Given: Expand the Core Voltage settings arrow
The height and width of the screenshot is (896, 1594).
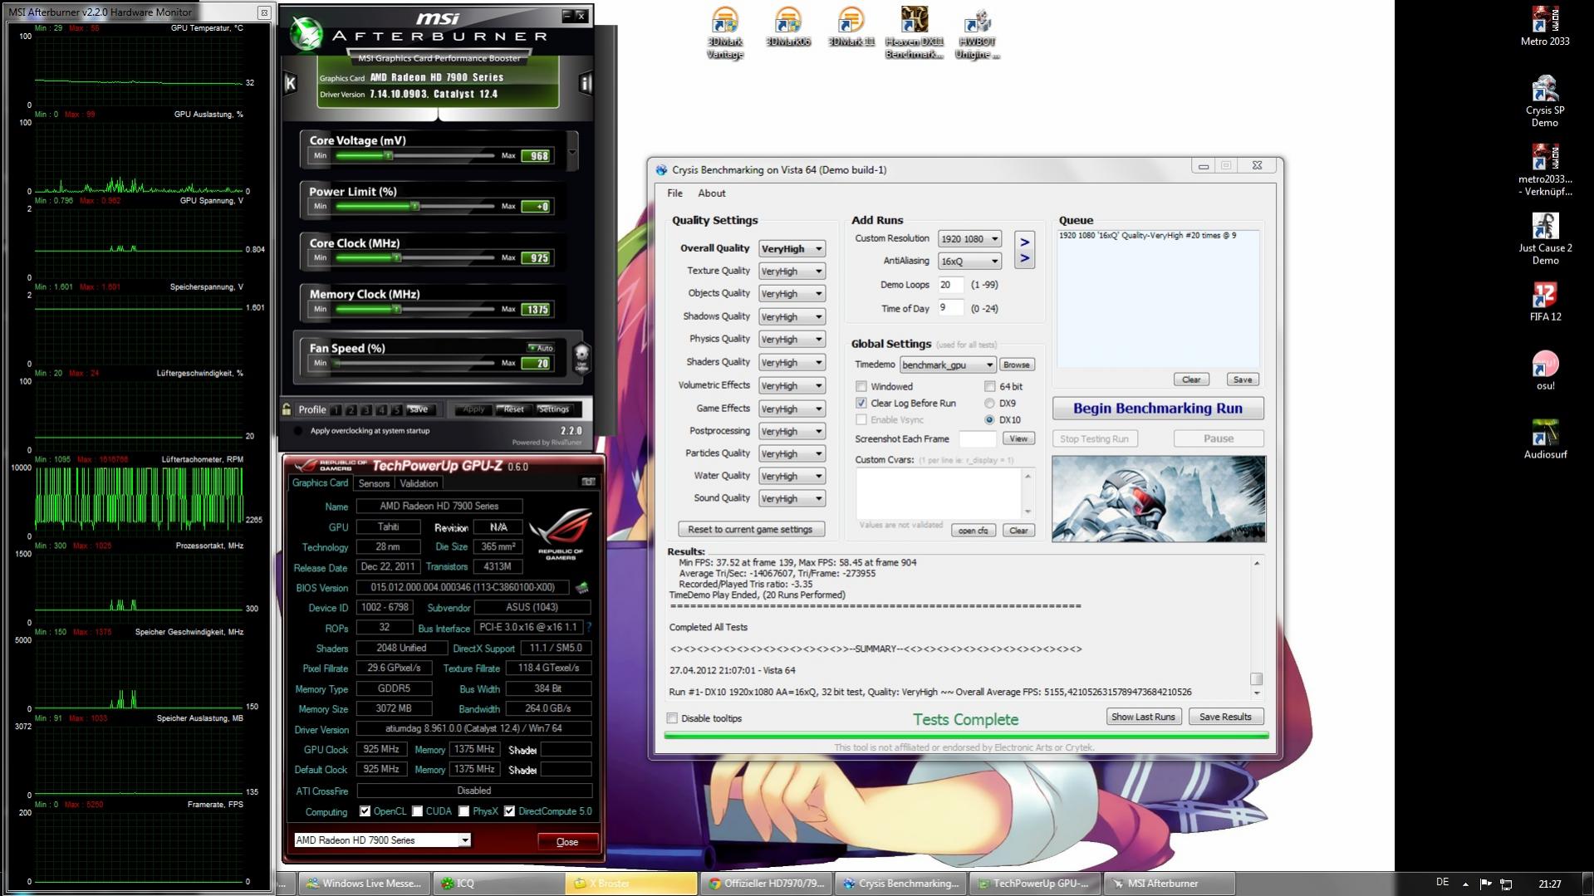Looking at the screenshot, I should tap(571, 153).
